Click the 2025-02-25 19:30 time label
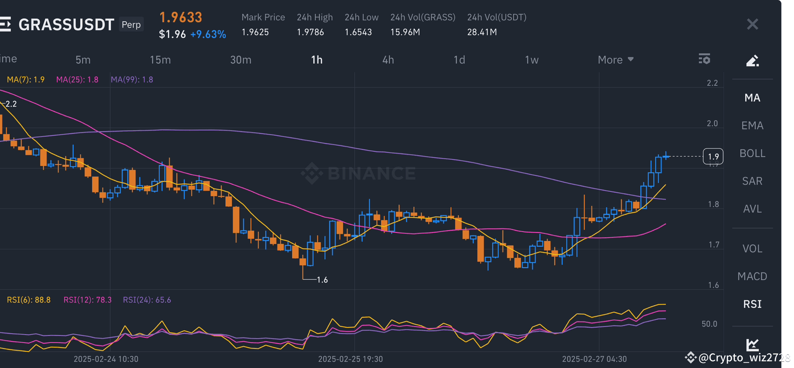 click(x=350, y=359)
